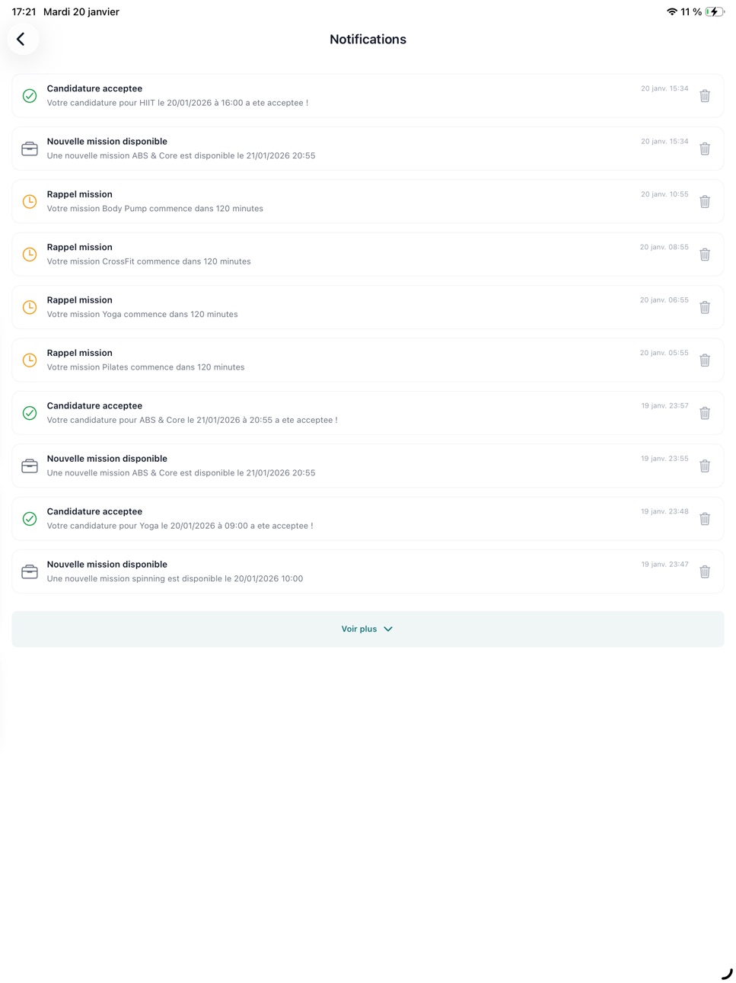Delete the Yoga reminder notification
Image resolution: width=736 pixels, height=983 pixels.
point(705,307)
